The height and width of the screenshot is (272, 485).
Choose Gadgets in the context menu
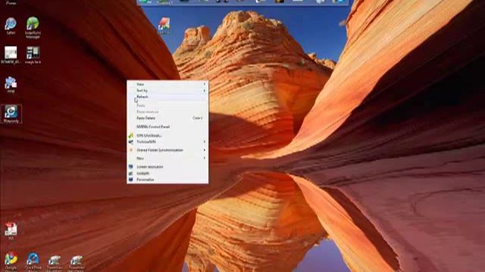click(167, 173)
